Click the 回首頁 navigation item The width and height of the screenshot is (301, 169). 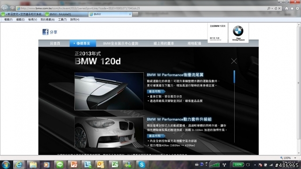coord(55,44)
